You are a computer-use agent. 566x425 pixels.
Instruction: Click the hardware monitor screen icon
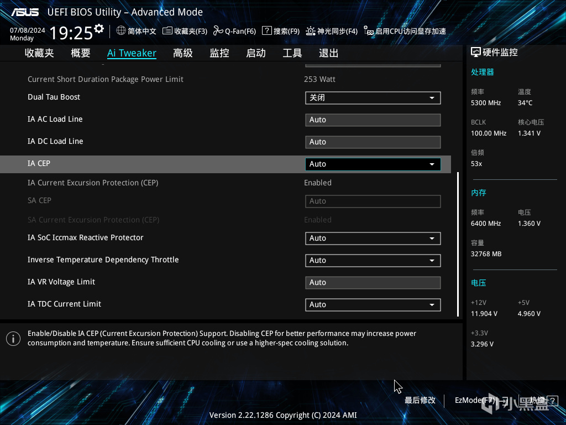[x=476, y=53]
